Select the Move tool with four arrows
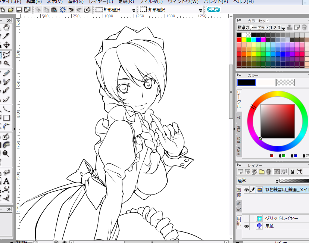 point(6,45)
